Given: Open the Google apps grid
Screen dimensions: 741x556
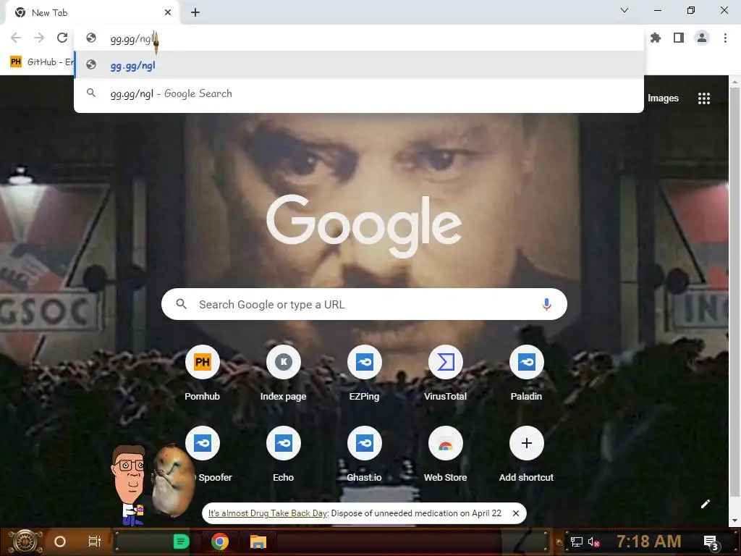Looking at the screenshot, I should point(703,98).
